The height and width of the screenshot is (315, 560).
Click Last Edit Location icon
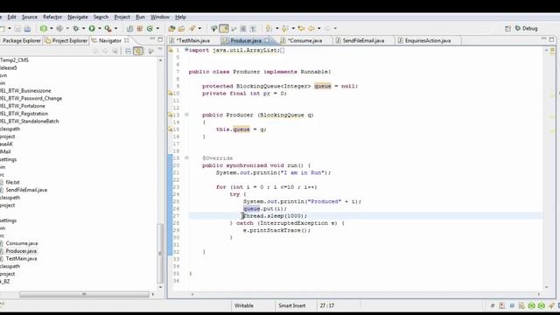coord(301,29)
